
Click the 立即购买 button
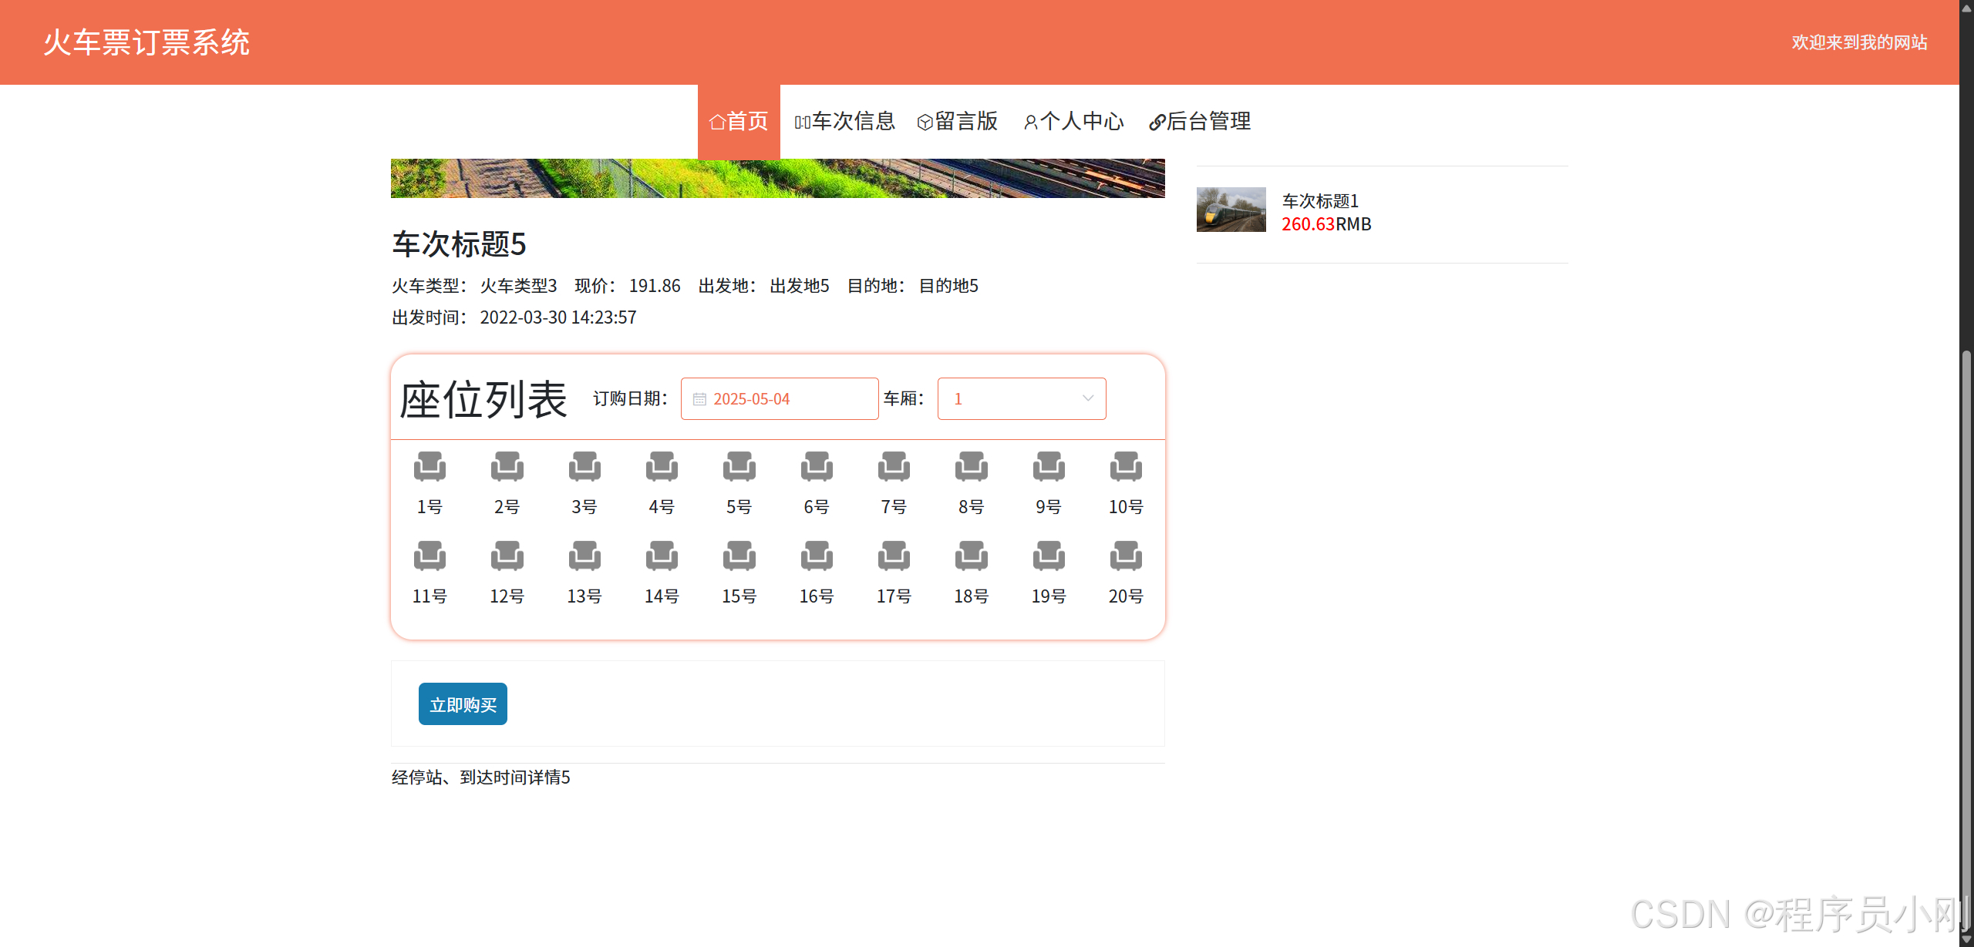click(x=463, y=704)
